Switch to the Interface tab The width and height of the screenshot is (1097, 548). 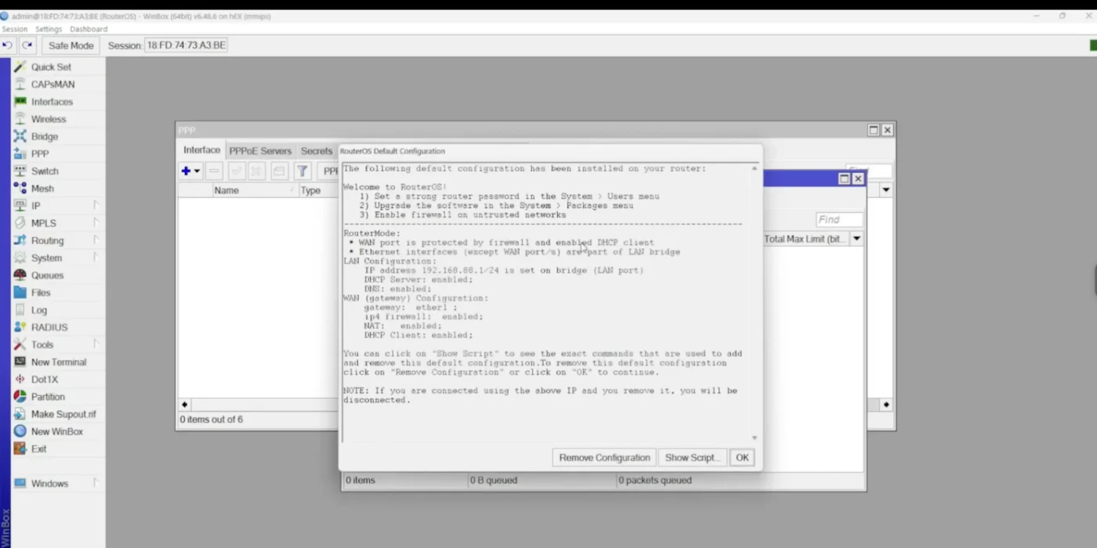pyautogui.click(x=201, y=150)
